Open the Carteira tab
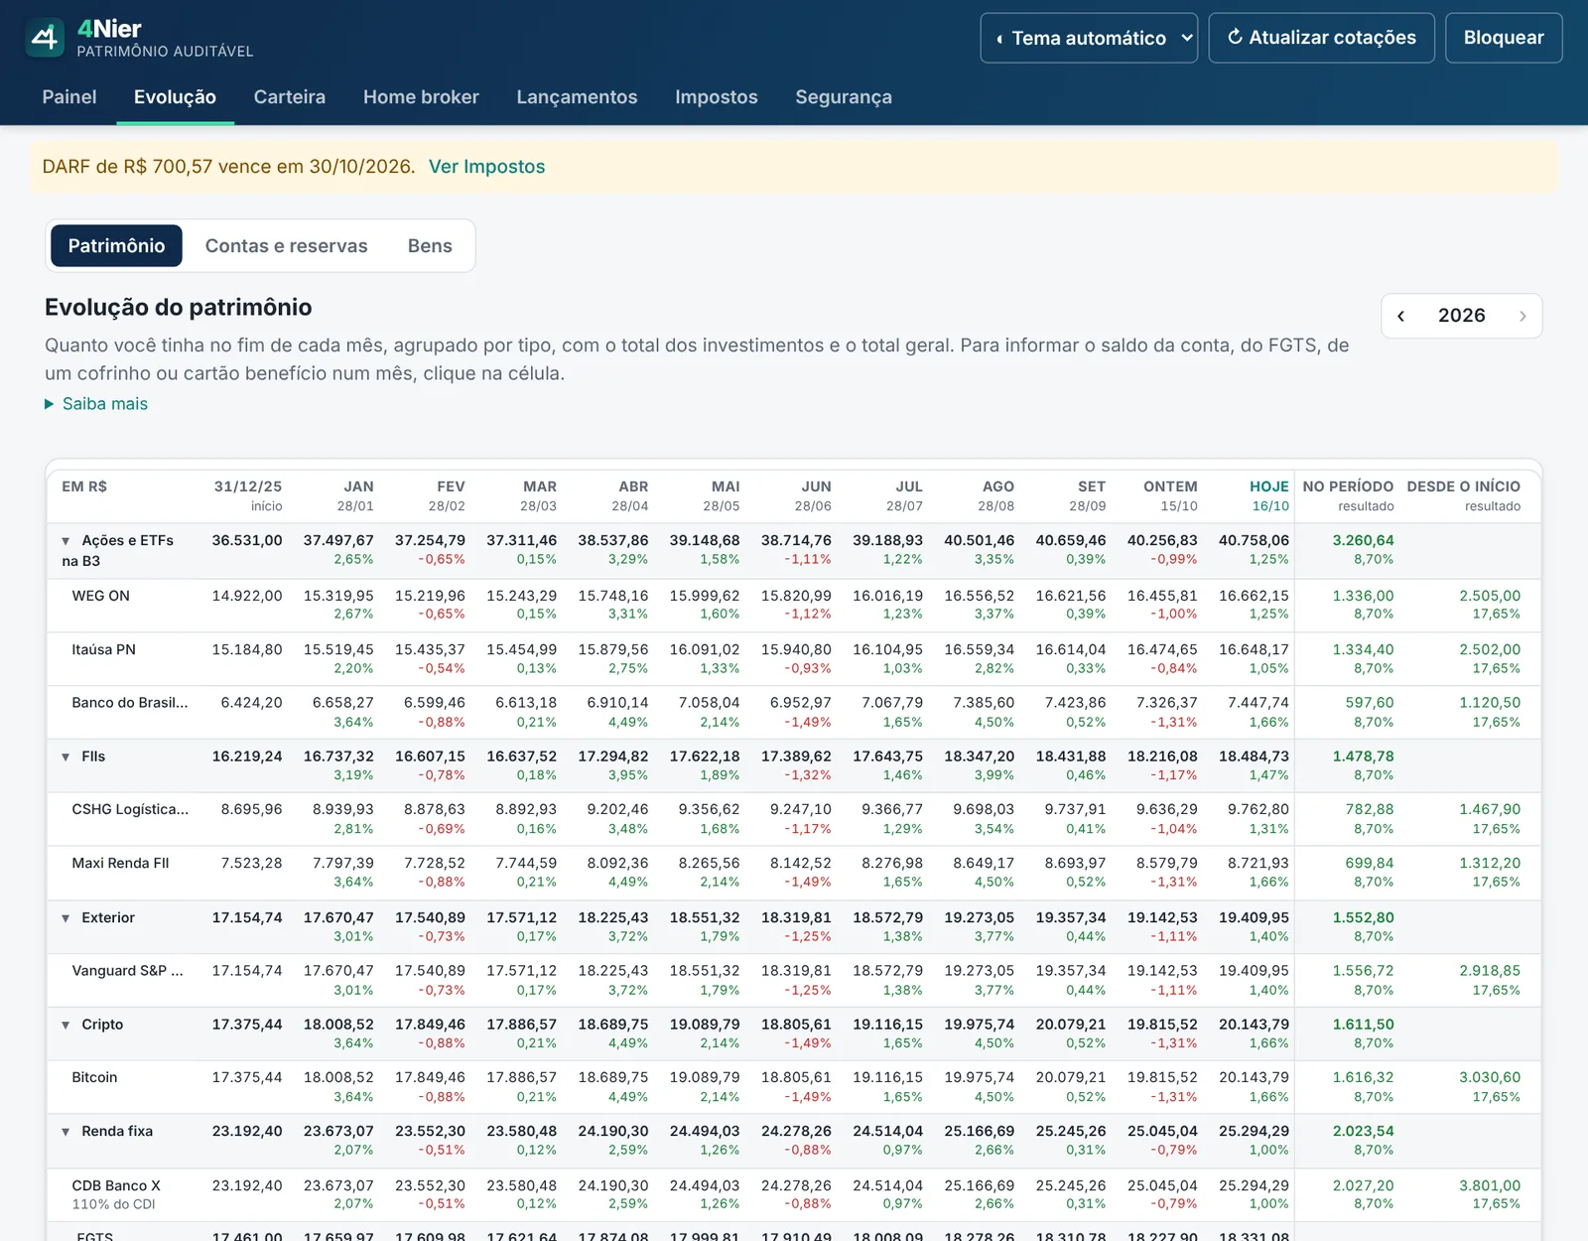This screenshot has height=1241, width=1588. click(x=290, y=97)
